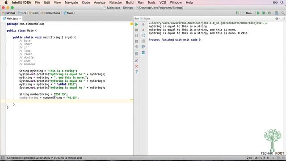286x161 pixels.
Task: Open the Build menu
Action: point(130,3)
